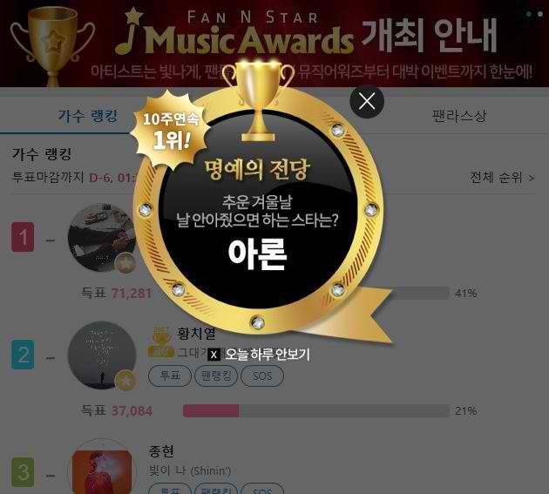Open the rank 2 artist thumbnail
Image resolution: width=549 pixels, height=494 pixels.
(x=102, y=355)
